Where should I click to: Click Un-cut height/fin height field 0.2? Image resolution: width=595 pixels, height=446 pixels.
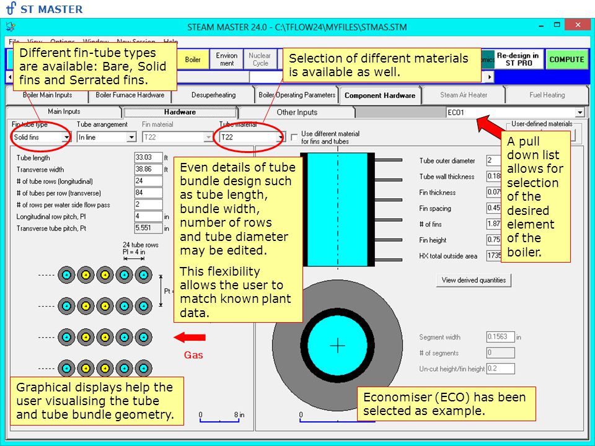pos(501,369)
